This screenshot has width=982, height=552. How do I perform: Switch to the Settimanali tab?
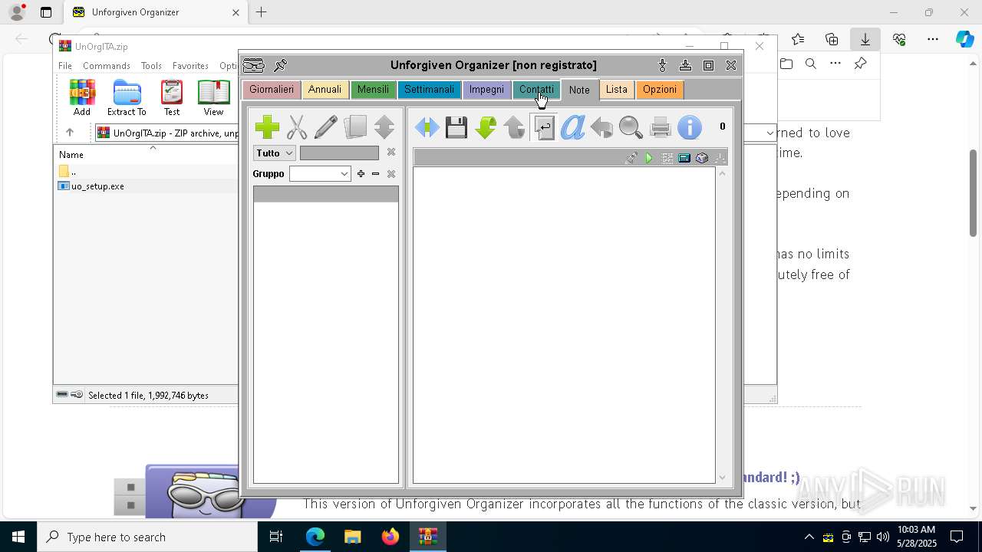point(429,90)
